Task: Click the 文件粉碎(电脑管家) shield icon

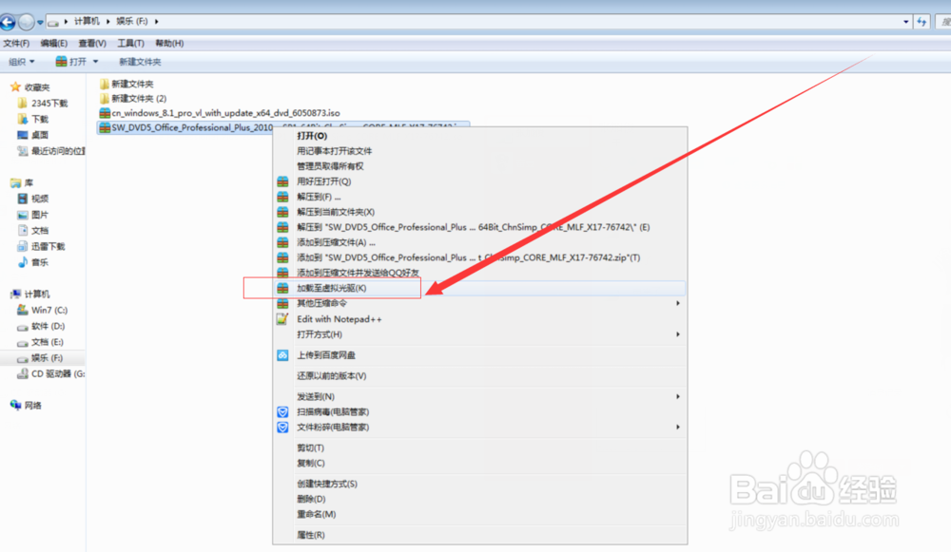Action: coord(282,428)
